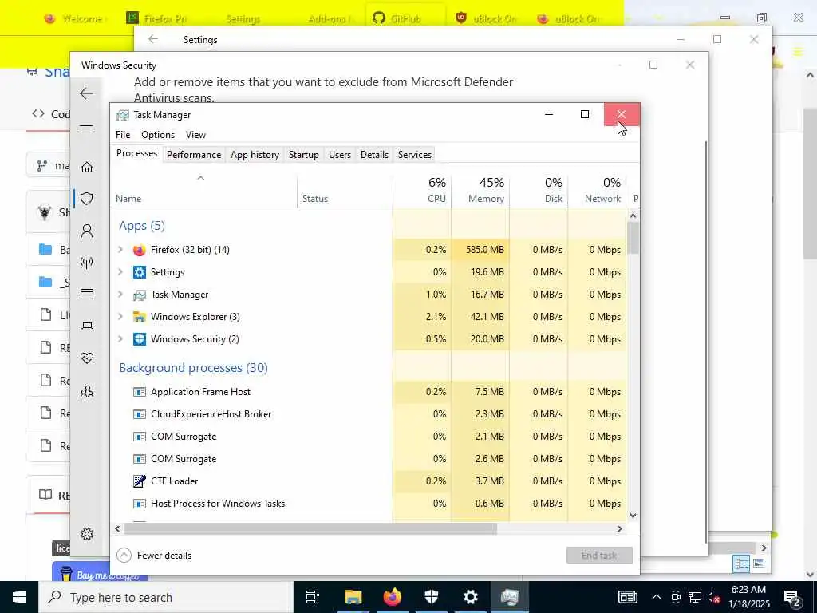Select the CloudExperienceHost Broker process

coord(368,414)
